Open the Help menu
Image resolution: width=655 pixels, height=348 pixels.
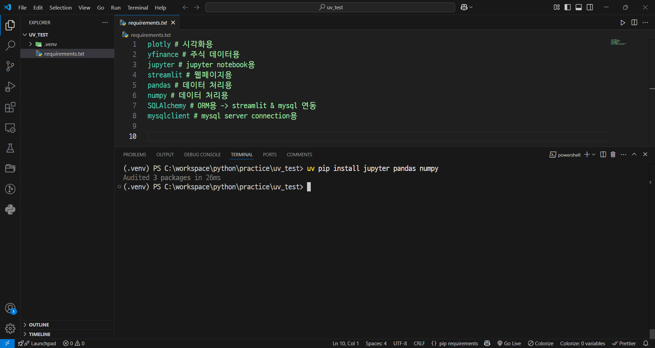(x=160, y=8)
